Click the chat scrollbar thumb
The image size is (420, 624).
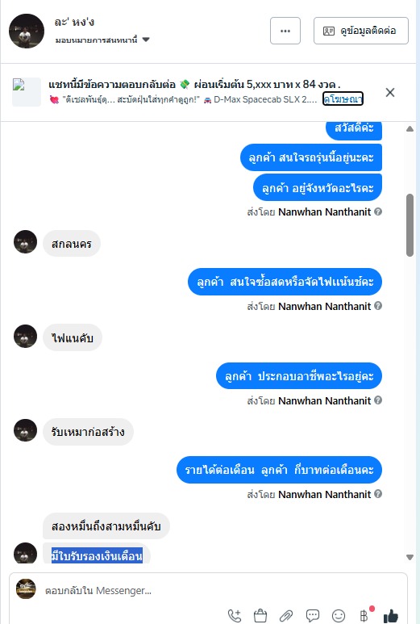pyautogui.click(x=410, y=225)
